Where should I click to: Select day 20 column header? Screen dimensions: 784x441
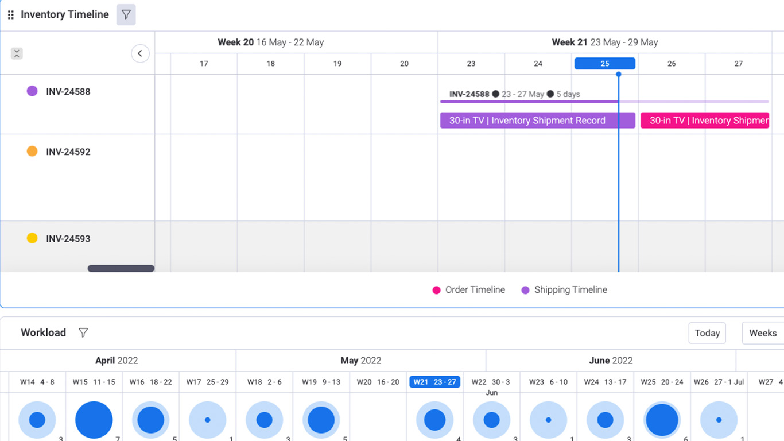(405, 64)
